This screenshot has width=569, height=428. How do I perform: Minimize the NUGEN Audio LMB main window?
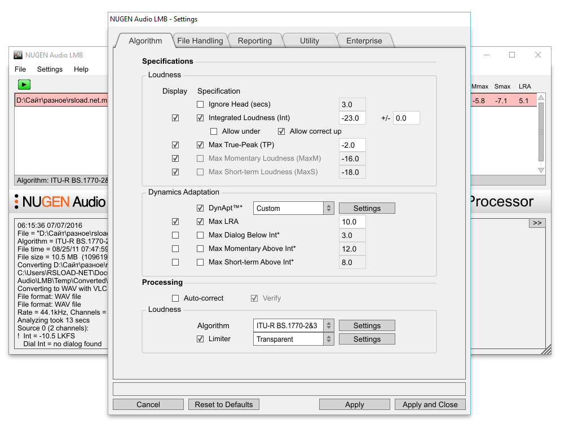(487, 55)
